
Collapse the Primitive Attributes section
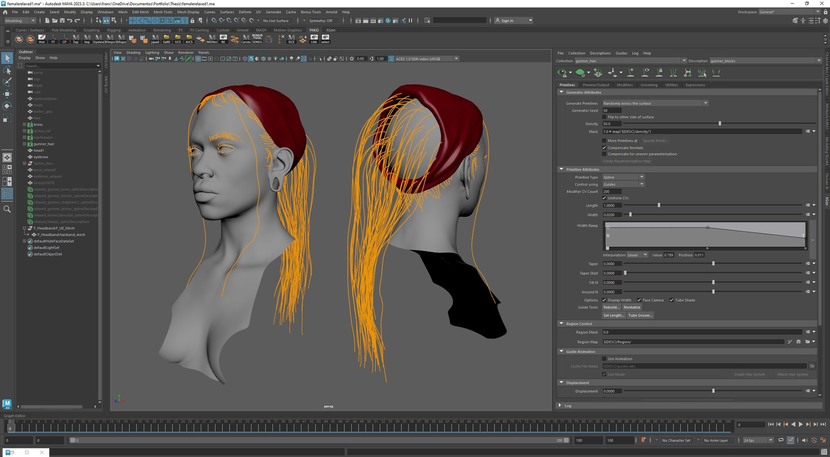tap(562, 169)
